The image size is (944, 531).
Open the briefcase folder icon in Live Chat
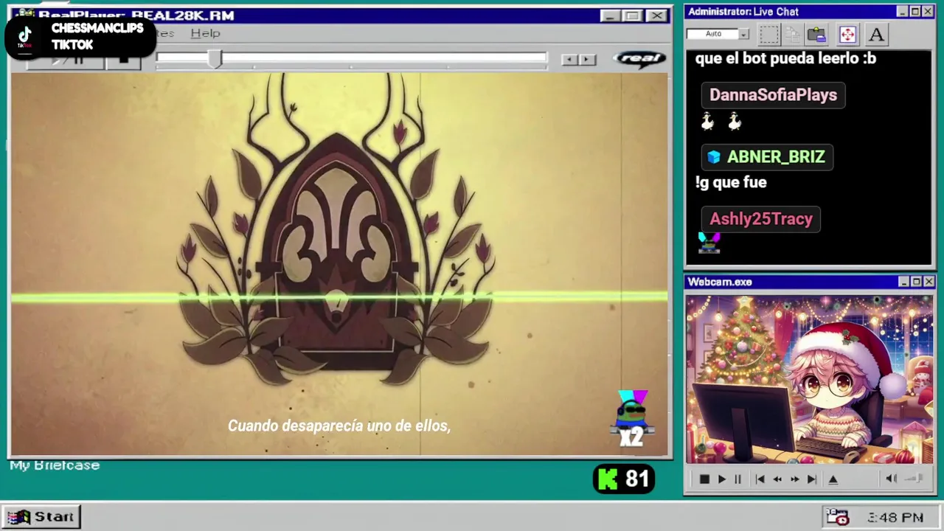[816, 34]
